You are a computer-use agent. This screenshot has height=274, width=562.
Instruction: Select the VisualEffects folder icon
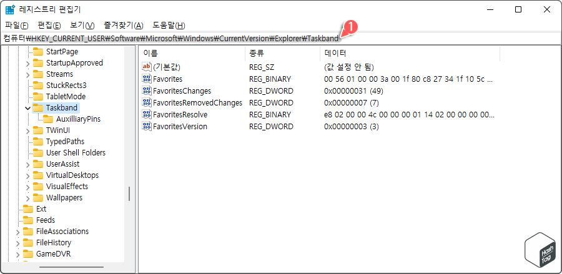point(38,187)
